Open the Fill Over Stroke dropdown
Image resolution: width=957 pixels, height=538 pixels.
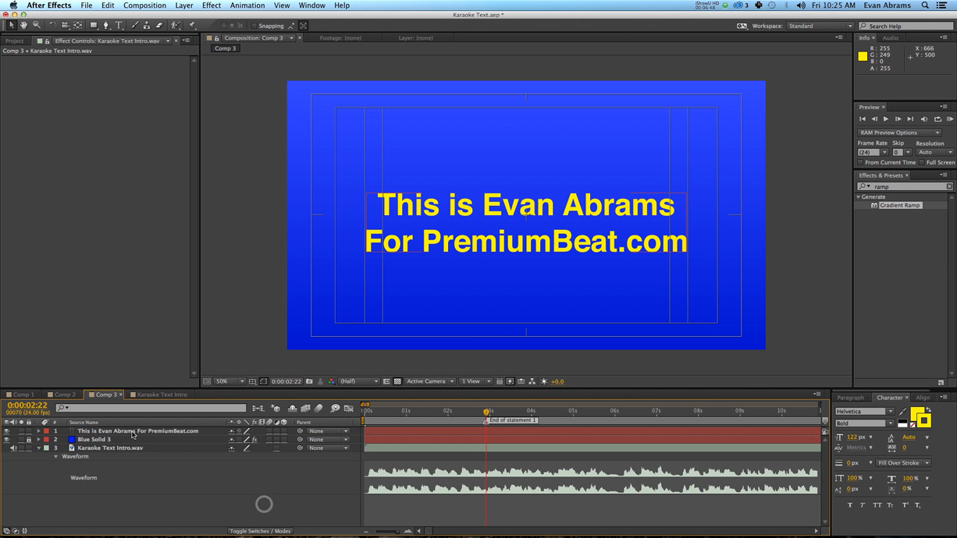point(903,463)
